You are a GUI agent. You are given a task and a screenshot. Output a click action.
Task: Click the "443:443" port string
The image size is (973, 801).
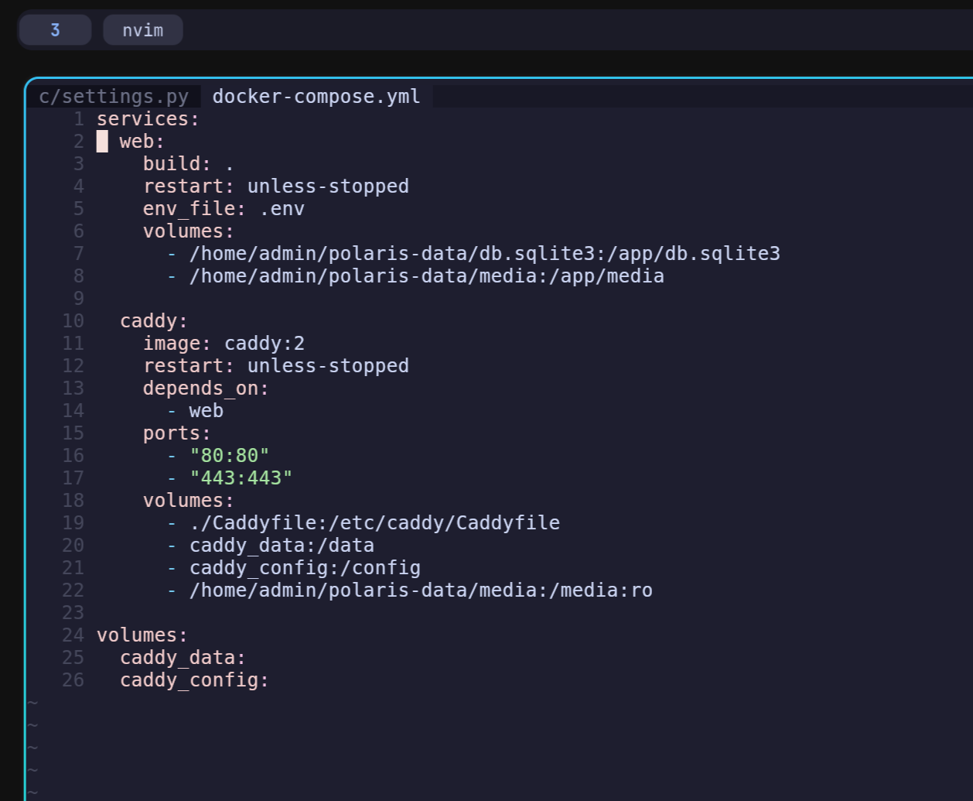point(241,478)
